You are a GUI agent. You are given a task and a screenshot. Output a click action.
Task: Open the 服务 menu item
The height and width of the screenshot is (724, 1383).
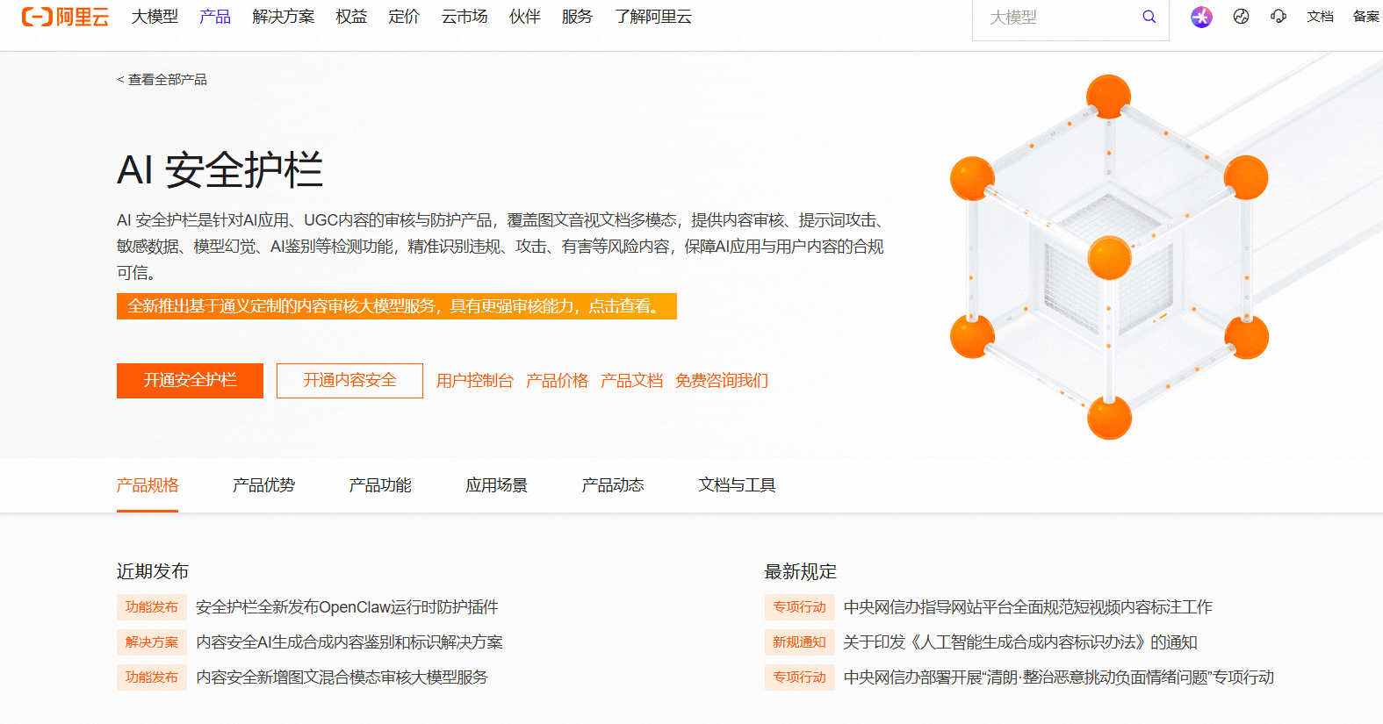click(x=577, y=17)
